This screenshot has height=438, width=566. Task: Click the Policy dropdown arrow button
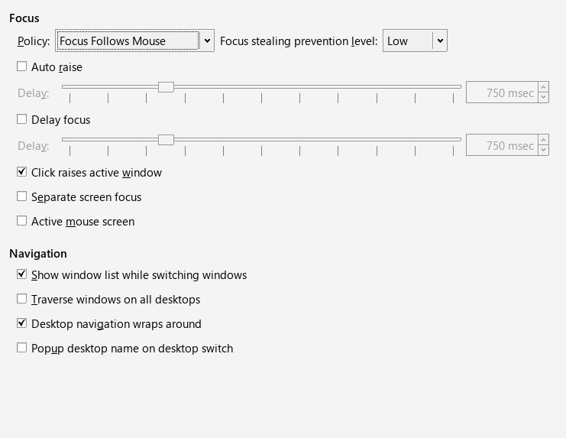[207, 41]
